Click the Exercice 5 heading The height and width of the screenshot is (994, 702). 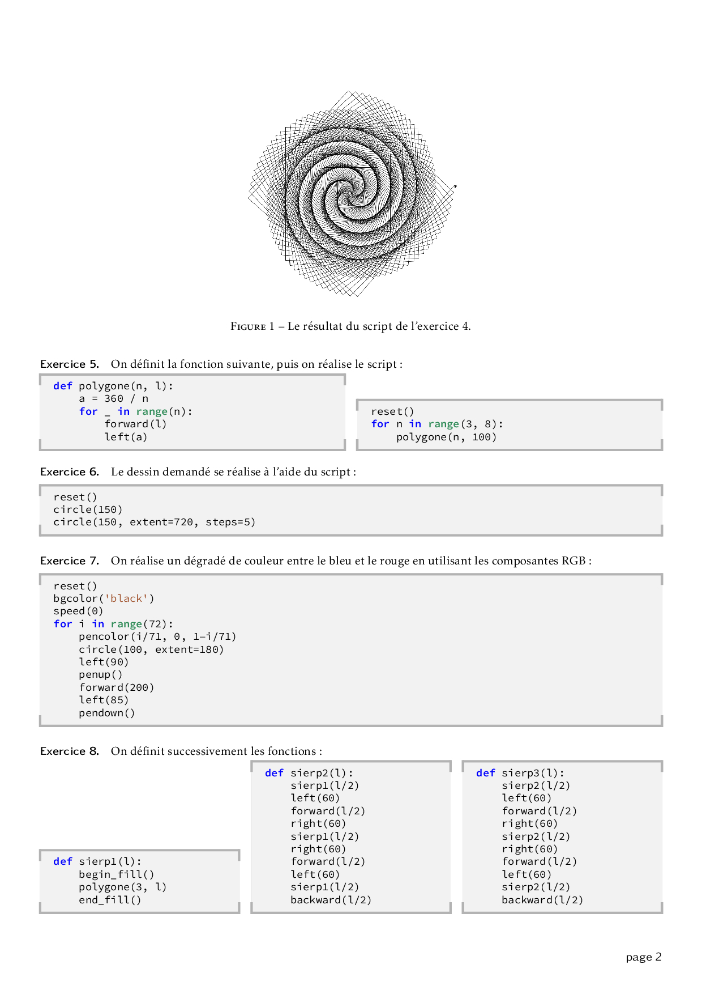point(70,364)
